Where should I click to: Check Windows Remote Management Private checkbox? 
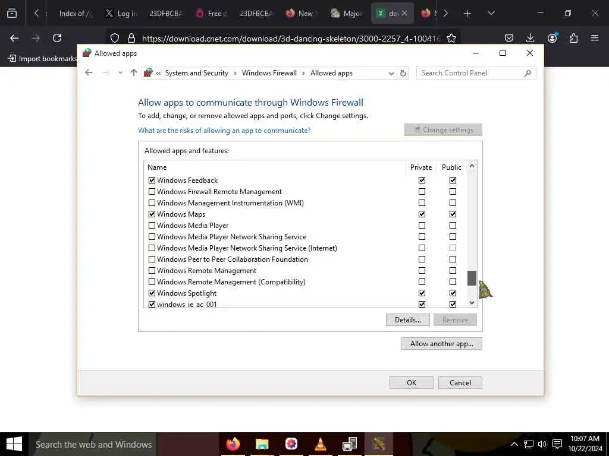tap(422, 271)
